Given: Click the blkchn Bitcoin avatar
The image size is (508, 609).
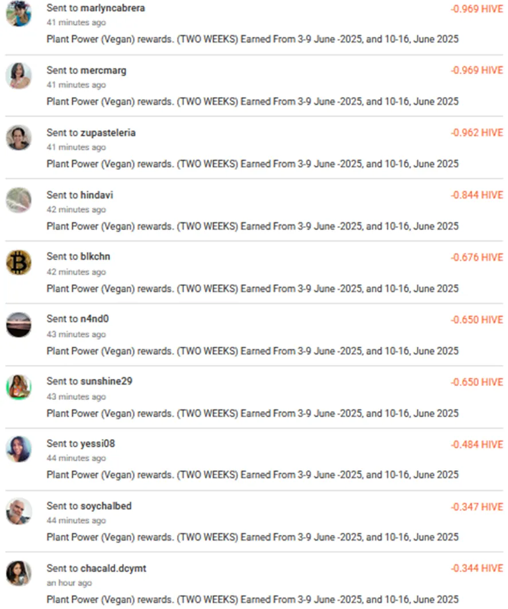Looking at the screenshot, I should pos(18,262).
